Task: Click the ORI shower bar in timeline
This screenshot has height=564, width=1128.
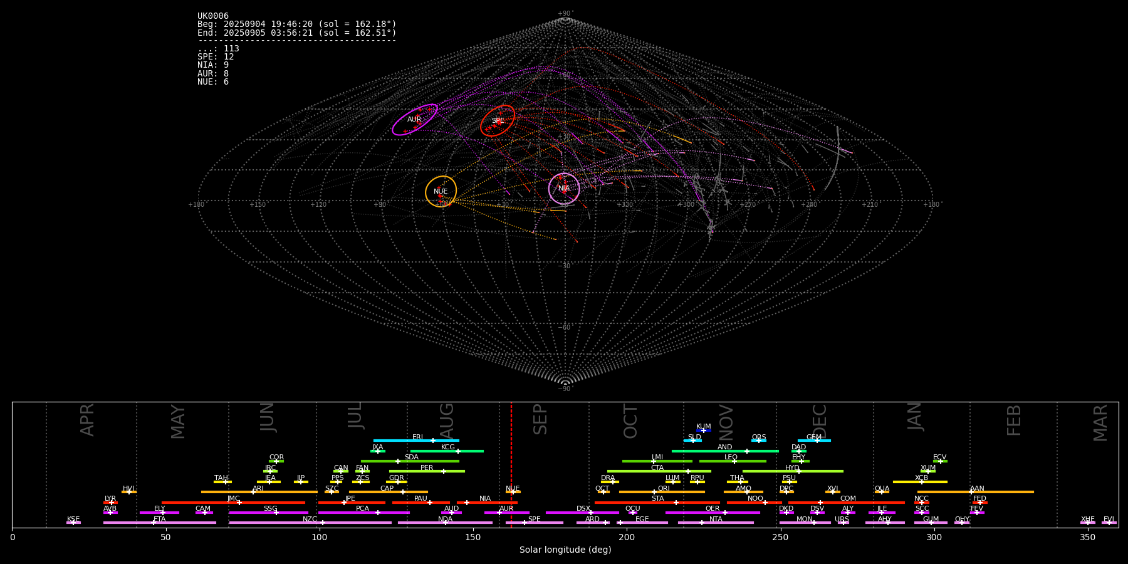Action: (x=662, y=492)
